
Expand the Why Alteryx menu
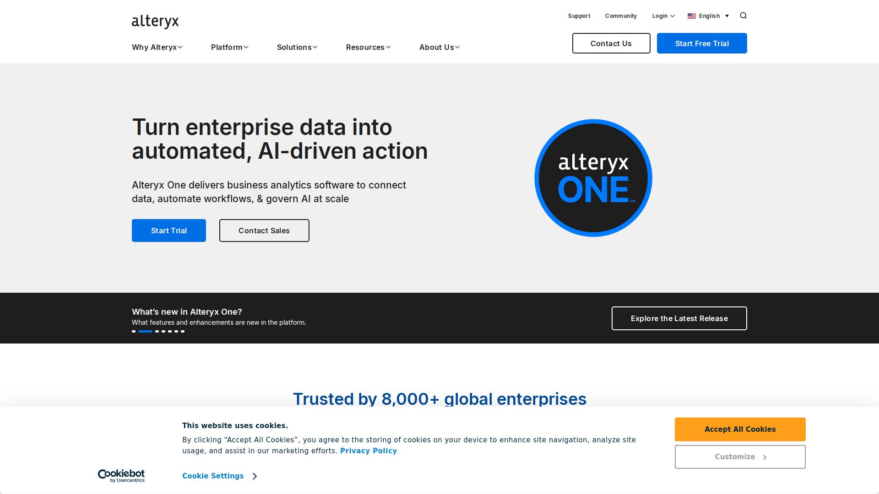click(157, 47)
